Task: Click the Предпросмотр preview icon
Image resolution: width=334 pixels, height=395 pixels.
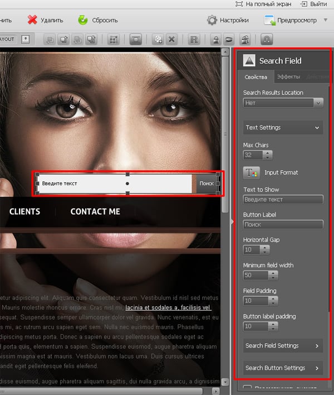Action: [270, 21]
